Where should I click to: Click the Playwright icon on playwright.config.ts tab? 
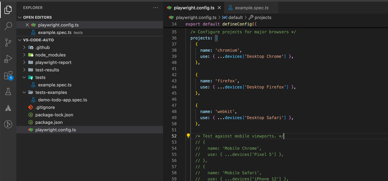tap(169, 8)
